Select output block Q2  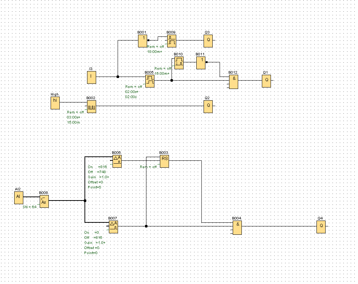click(x=208, y=106)
